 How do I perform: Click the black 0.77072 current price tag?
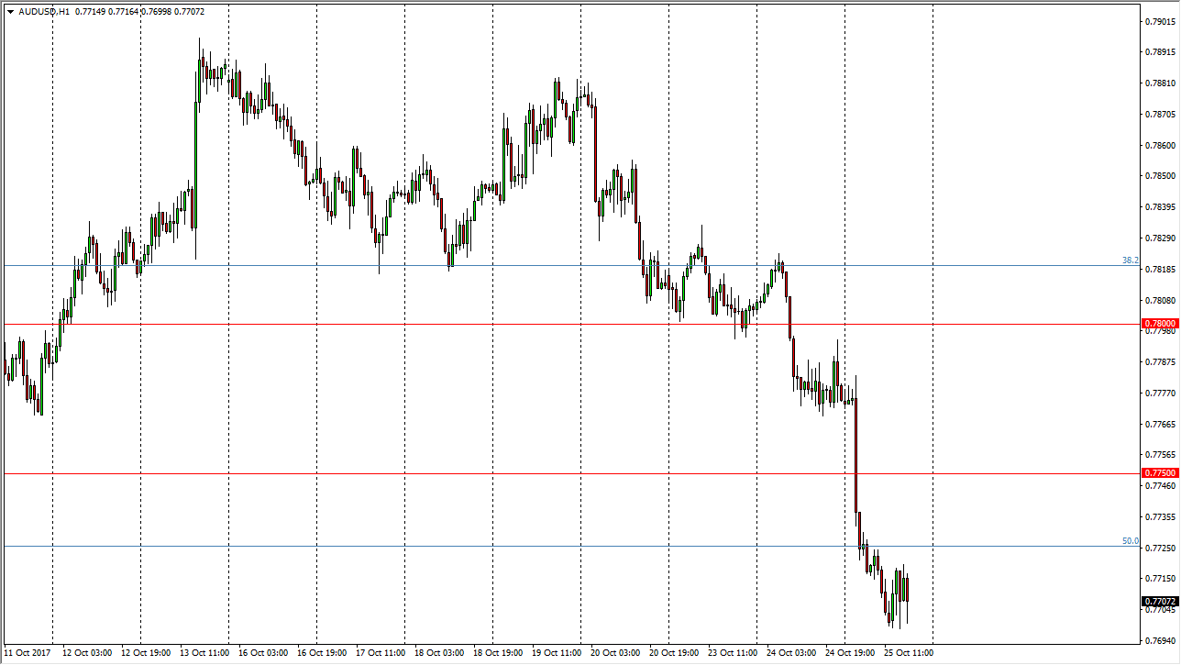click(1160, 602)
